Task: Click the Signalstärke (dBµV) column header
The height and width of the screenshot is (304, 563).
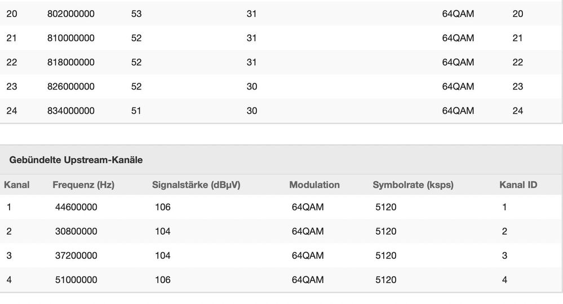Action: 196,185
